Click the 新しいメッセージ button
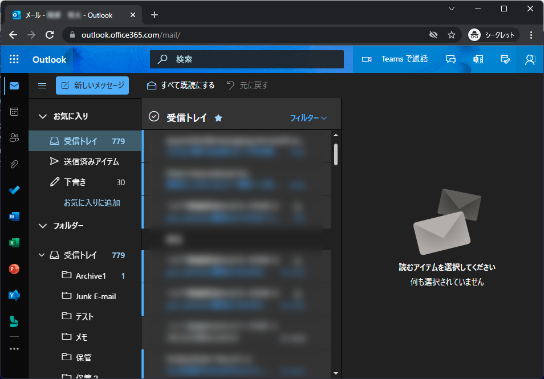The image size is (544, 379). [92, 85]
